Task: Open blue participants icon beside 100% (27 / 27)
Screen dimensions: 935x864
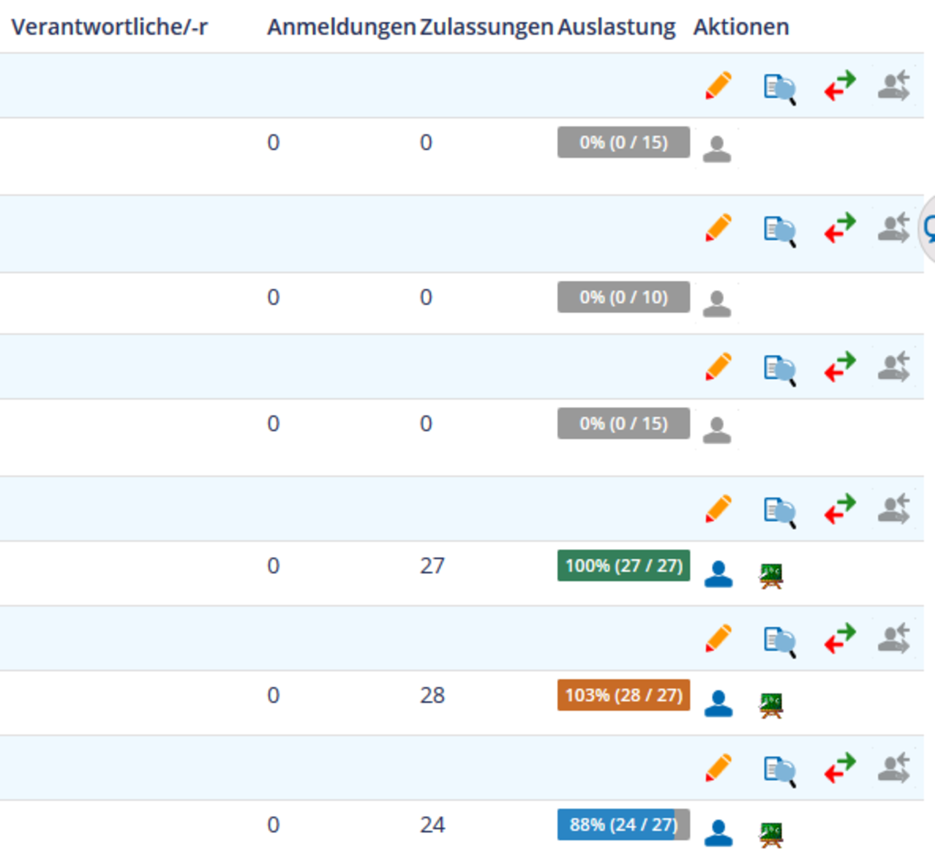Action: [718, 574]
